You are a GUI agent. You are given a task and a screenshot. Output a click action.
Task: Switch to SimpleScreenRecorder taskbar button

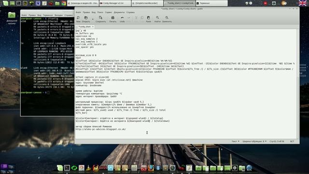(147, 3)
